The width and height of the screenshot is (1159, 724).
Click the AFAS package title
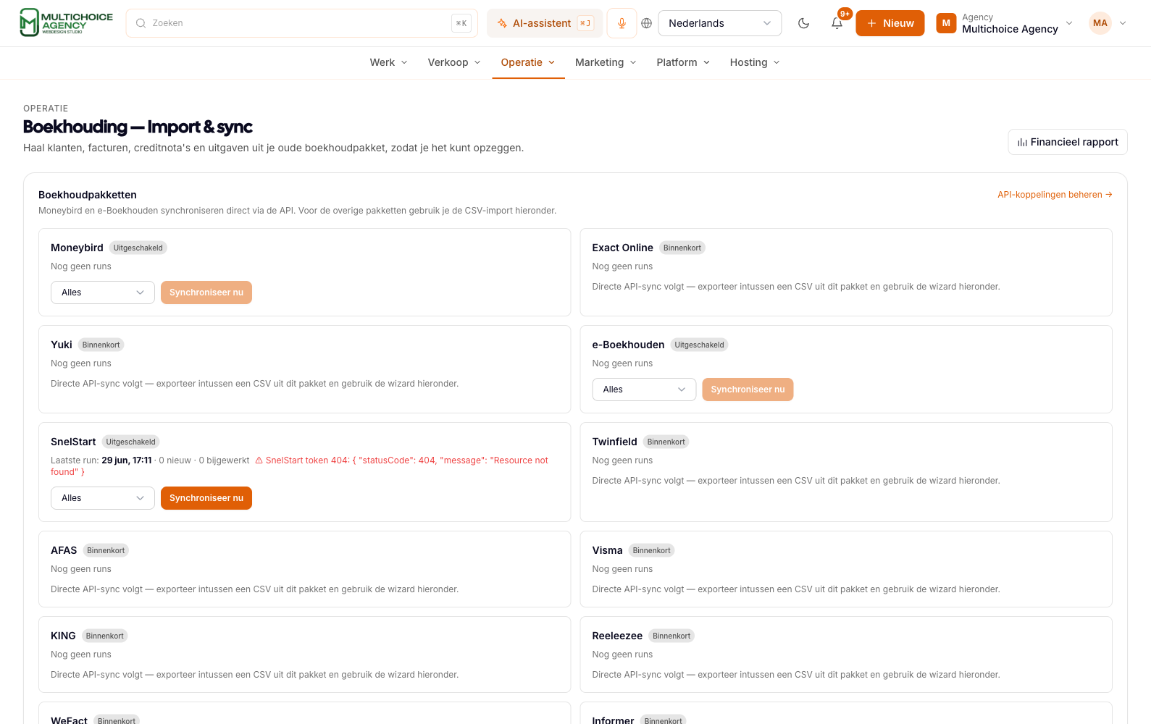pos(64,550)
